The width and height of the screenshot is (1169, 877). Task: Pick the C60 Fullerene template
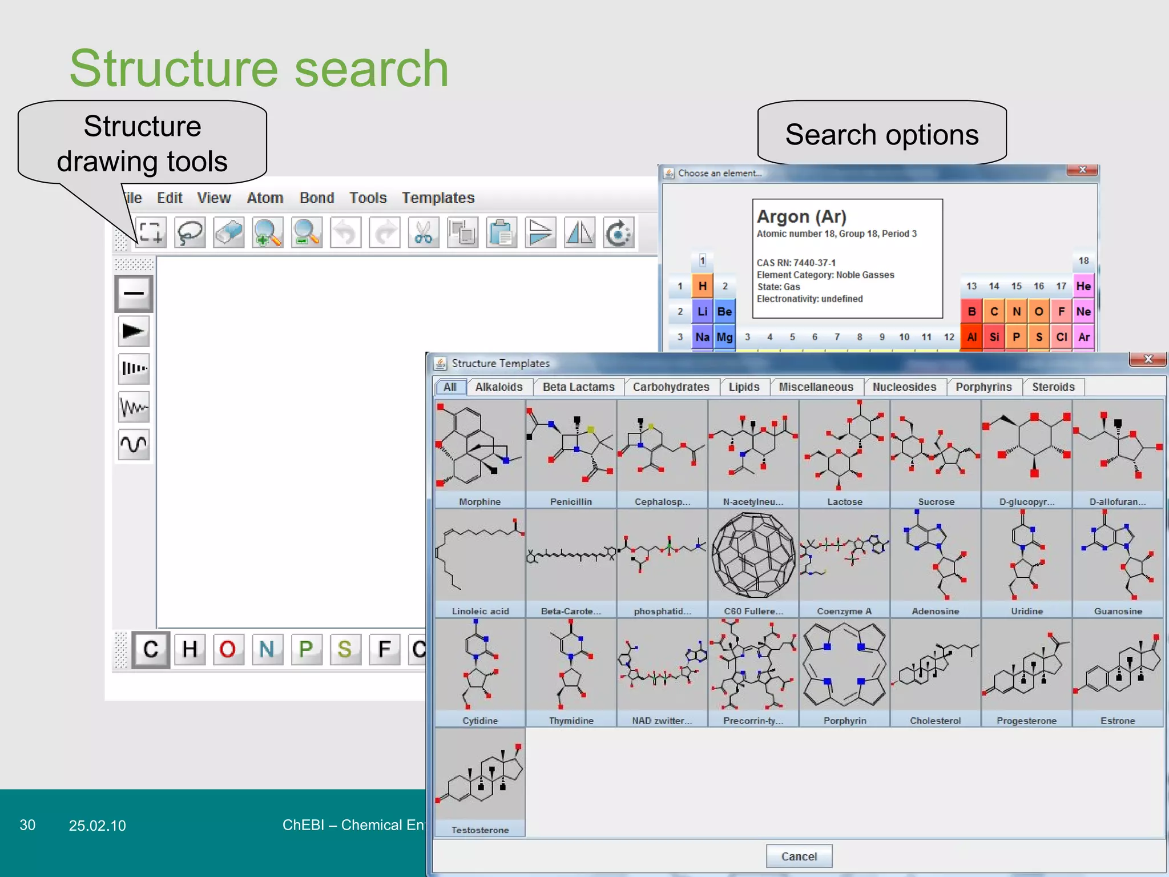click(753, 564)
